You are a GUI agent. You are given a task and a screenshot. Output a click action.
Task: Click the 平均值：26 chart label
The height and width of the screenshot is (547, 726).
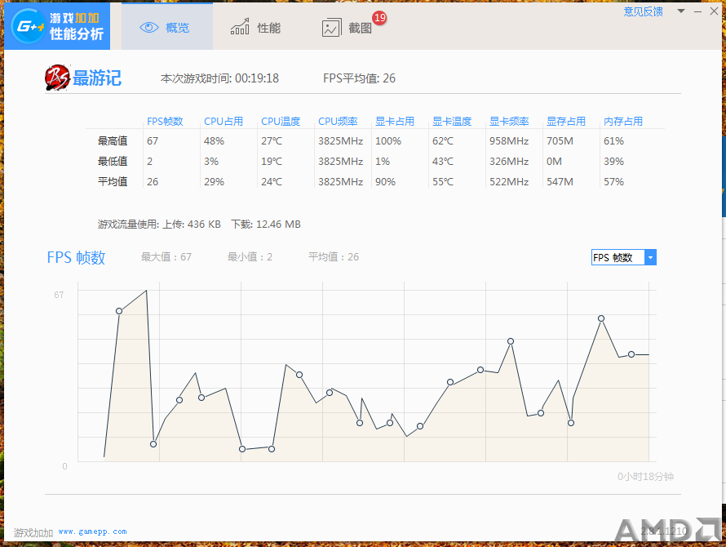click(x=334, y=257)
